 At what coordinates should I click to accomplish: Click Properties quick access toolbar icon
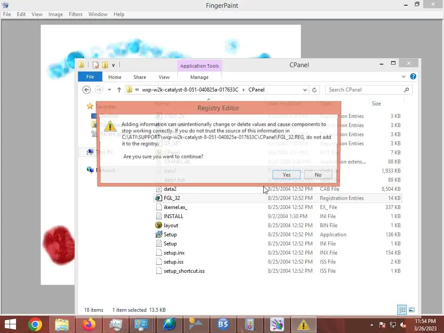pos(96,65)
